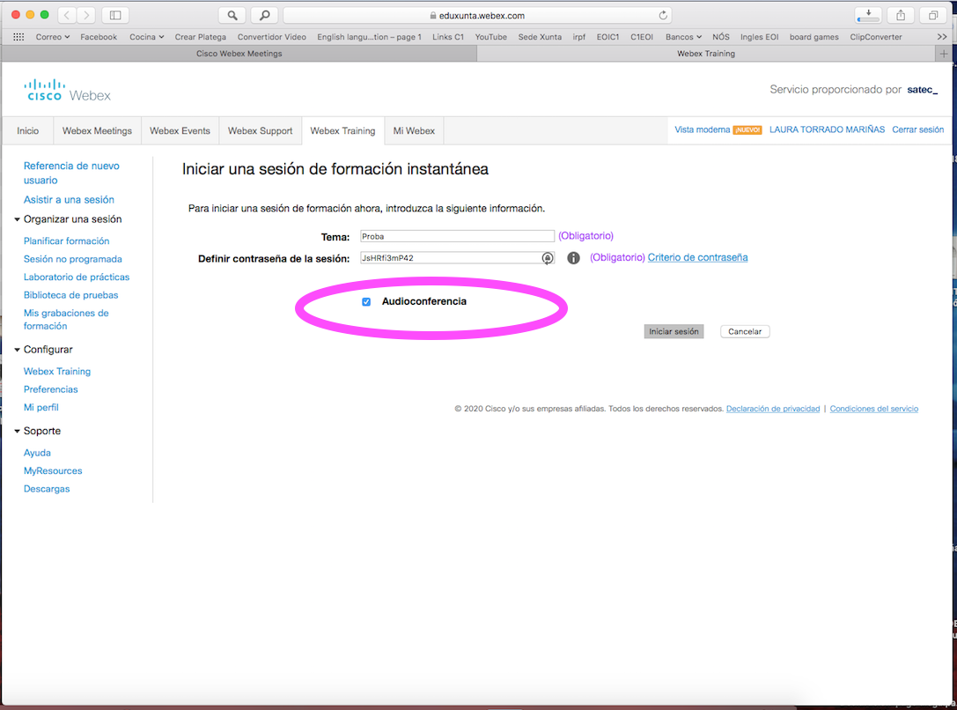The width and height of the screenshot is (957, 710).
Task: Switch to the Webex Meetings tab
Action: pyautogui.click(x=97, y=131)
